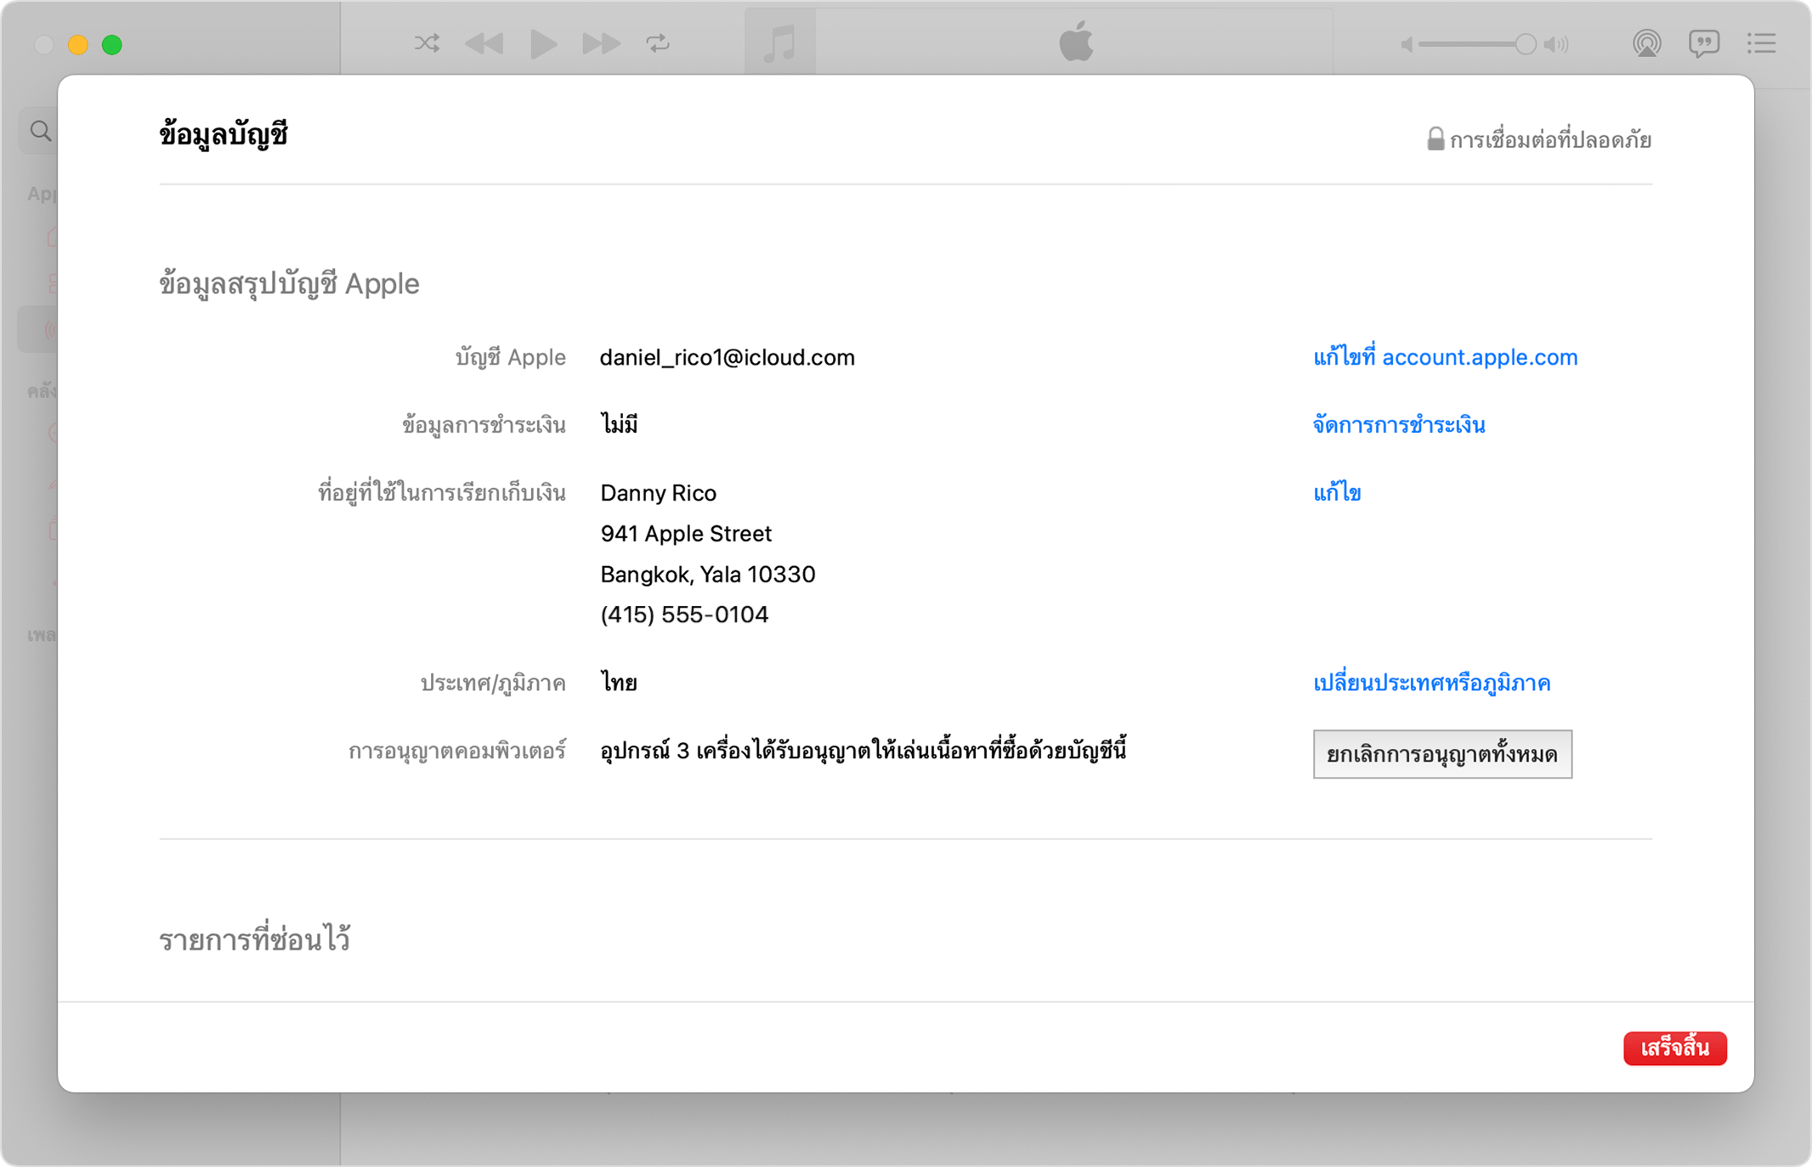Open the manage payments link
Screen dimensions: 1812x1168
click(x=1399, y=424)
